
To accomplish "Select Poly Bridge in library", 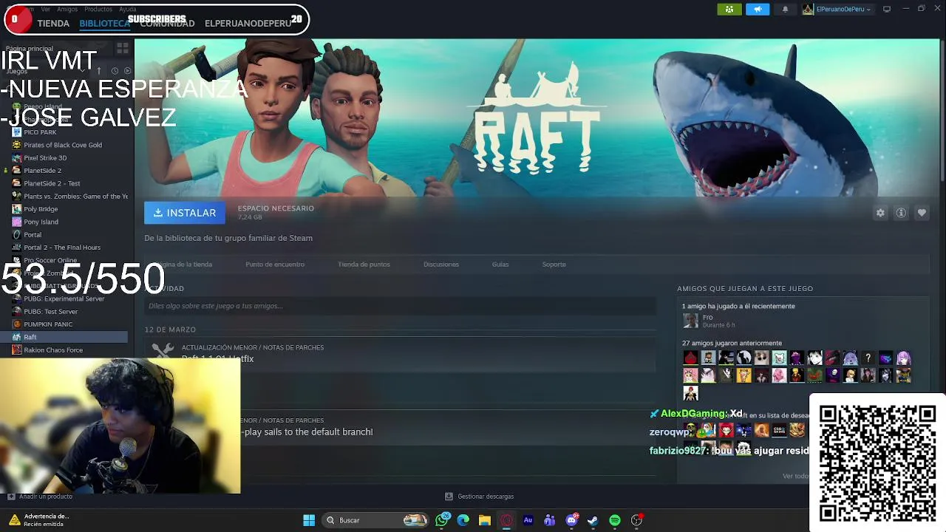I will click(41, 209).
